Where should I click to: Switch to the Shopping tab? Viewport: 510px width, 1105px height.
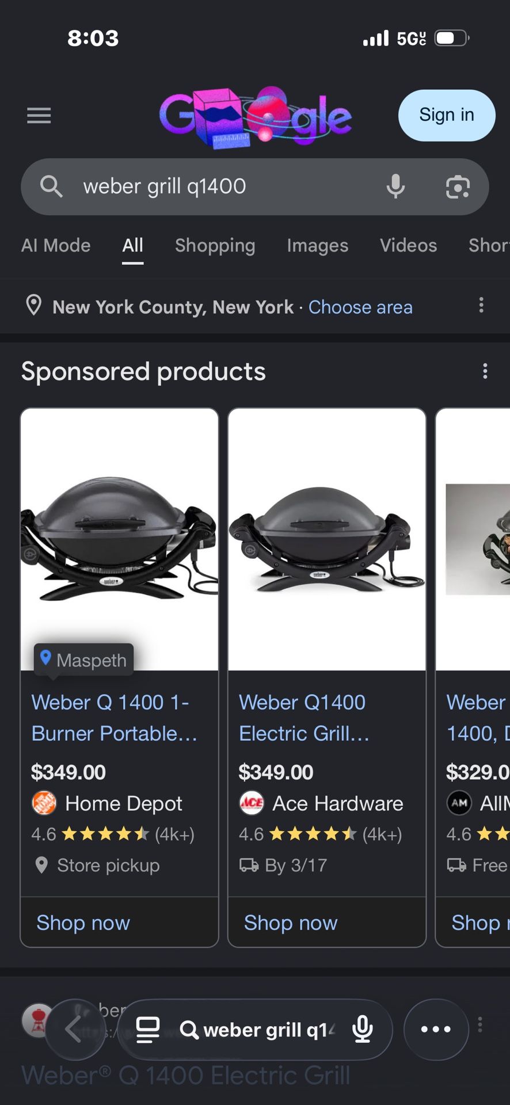click(x=215, y=246)
